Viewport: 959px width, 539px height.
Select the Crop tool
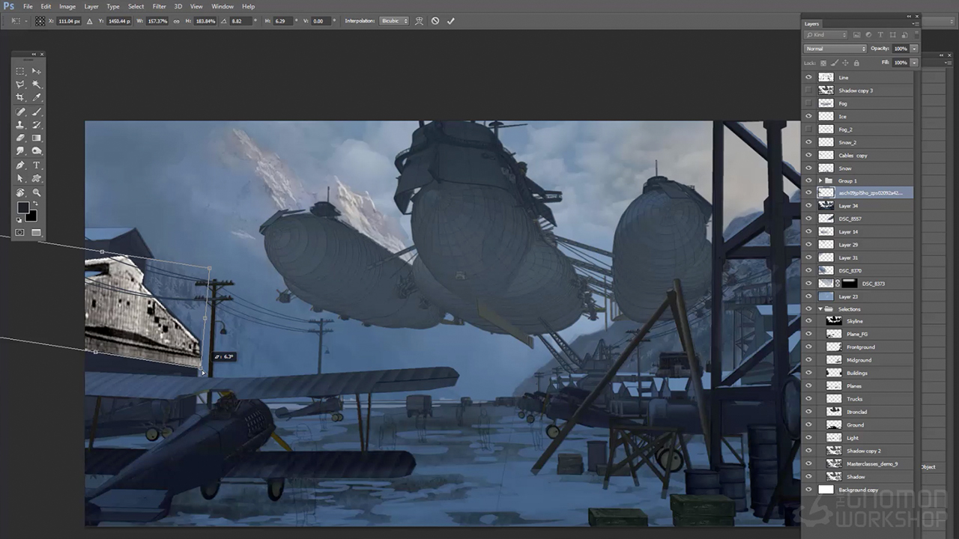[20, 97]
